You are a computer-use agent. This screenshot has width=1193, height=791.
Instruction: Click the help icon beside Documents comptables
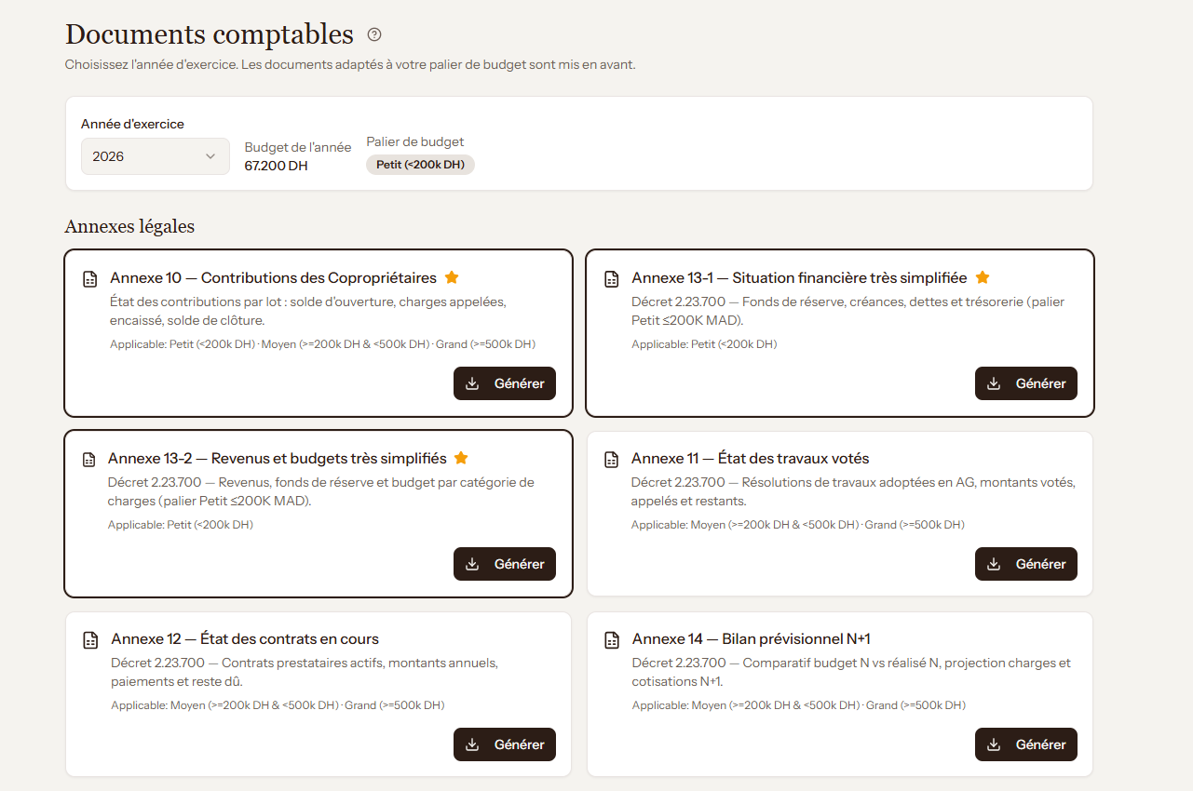coord(374,35)
